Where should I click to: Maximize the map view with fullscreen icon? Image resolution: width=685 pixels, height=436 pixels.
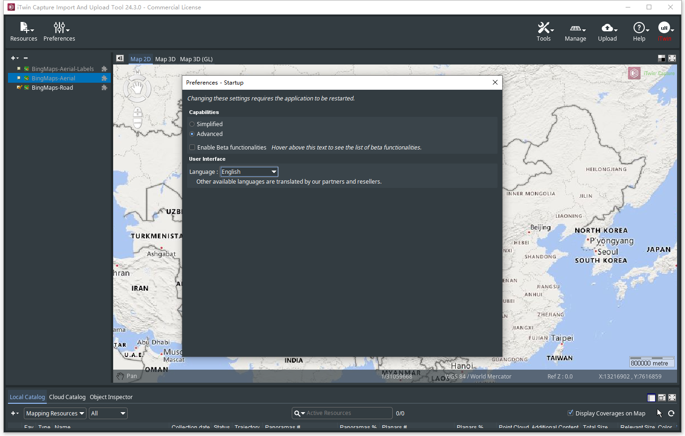coord(672,58)
